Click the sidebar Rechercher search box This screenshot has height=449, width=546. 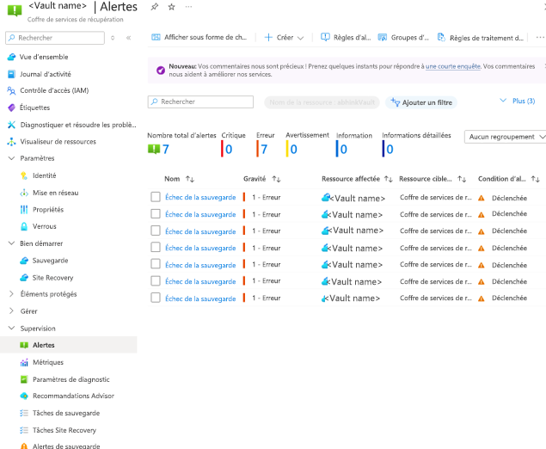pos(55,38)
